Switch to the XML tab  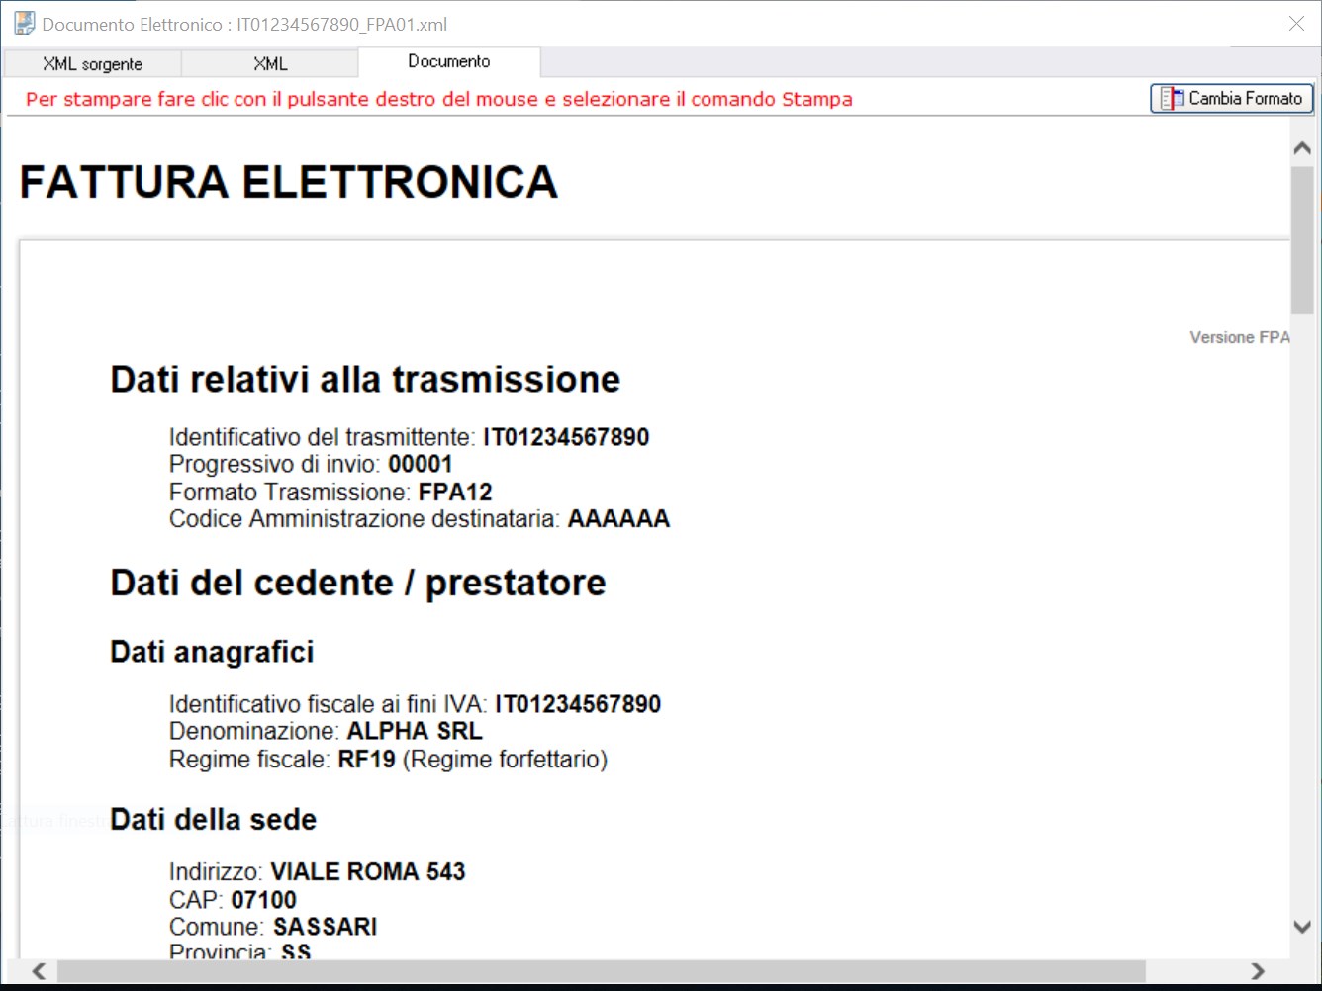click(269, 63)
